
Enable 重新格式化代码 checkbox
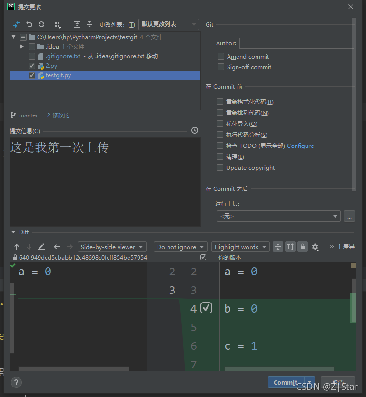click(220, 102)
